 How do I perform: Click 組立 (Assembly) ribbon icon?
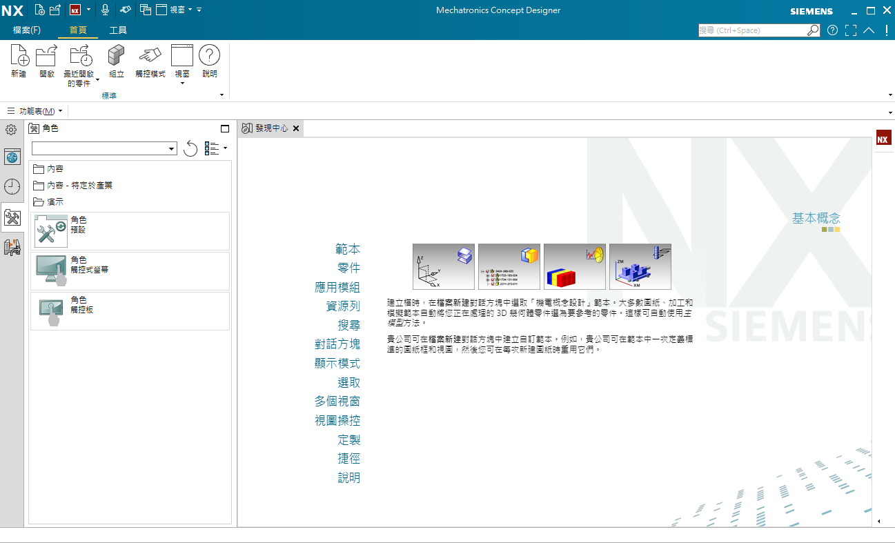point(117,61)
